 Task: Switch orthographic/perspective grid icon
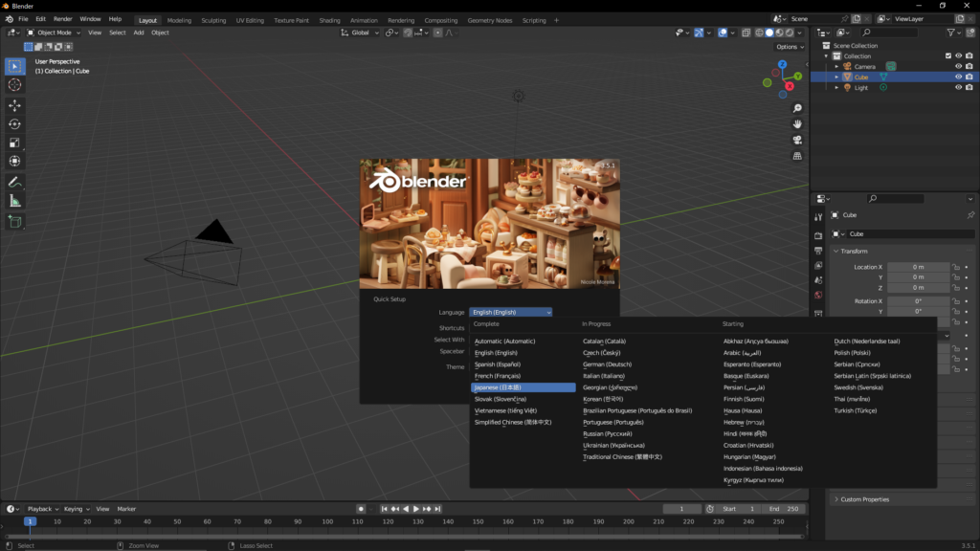(x=797, y=156)
